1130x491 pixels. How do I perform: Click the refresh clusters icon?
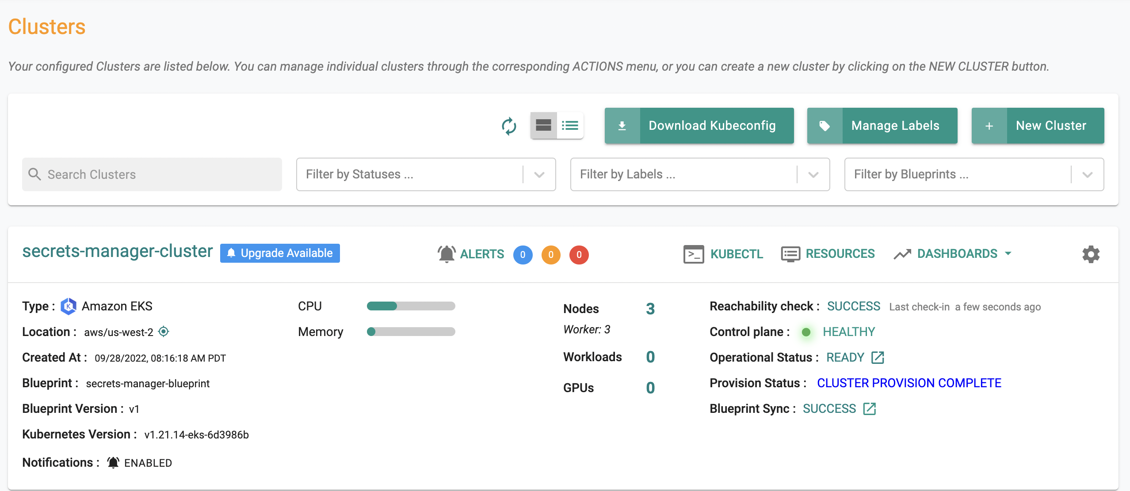509,126
